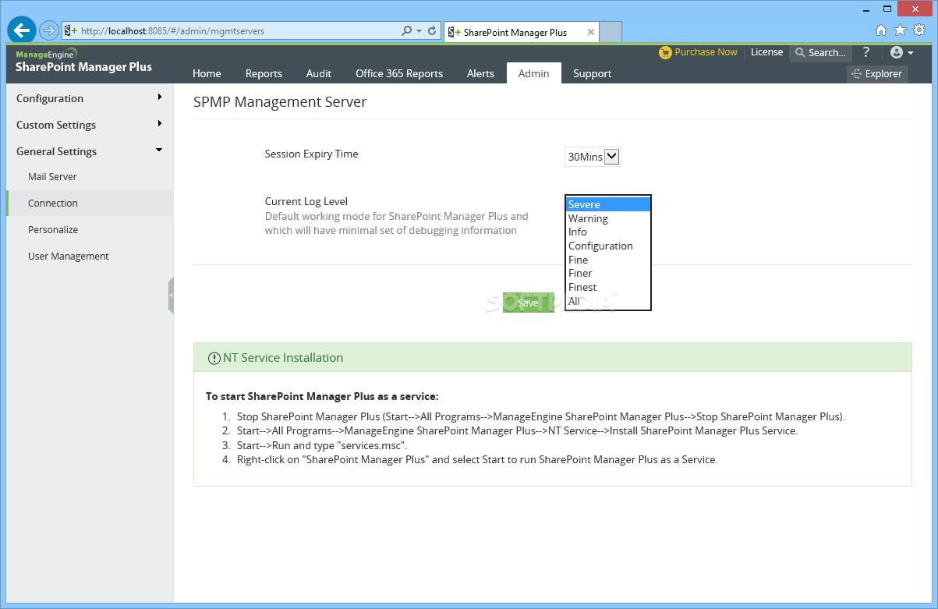Open the Audit tab
This screenshot has width=938, height=609.
tap(319, 73)
